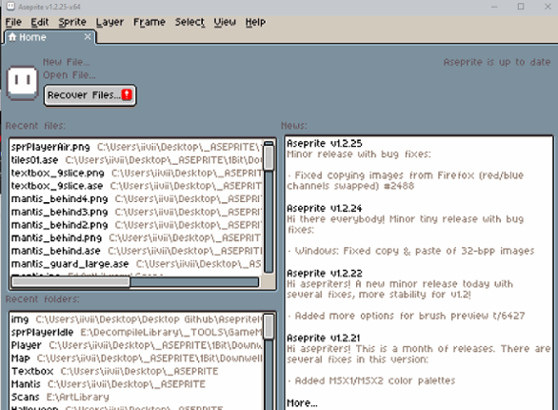Click the More news link
The image size is (558, 410).
(302, 403)
